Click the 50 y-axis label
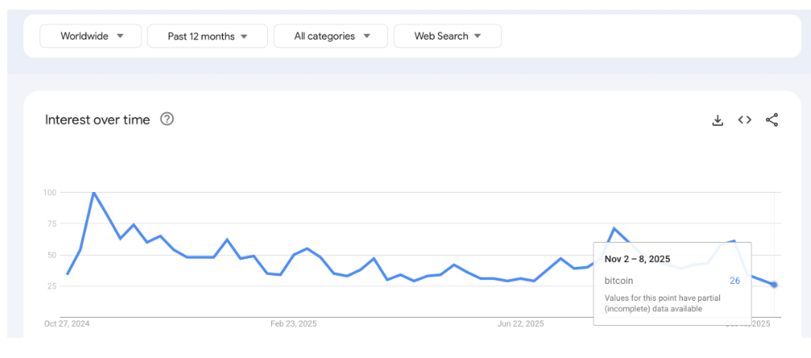The image size is (811, 358). (x=52, y=255)
